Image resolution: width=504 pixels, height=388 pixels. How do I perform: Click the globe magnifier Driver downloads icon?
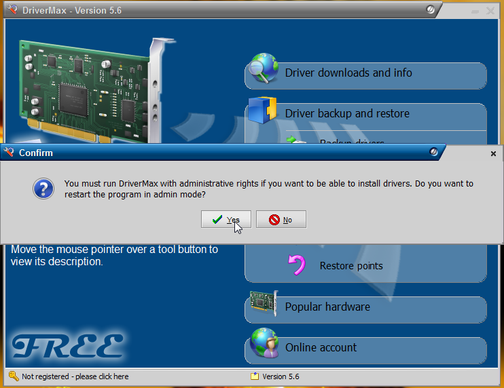tap(263, 71)
